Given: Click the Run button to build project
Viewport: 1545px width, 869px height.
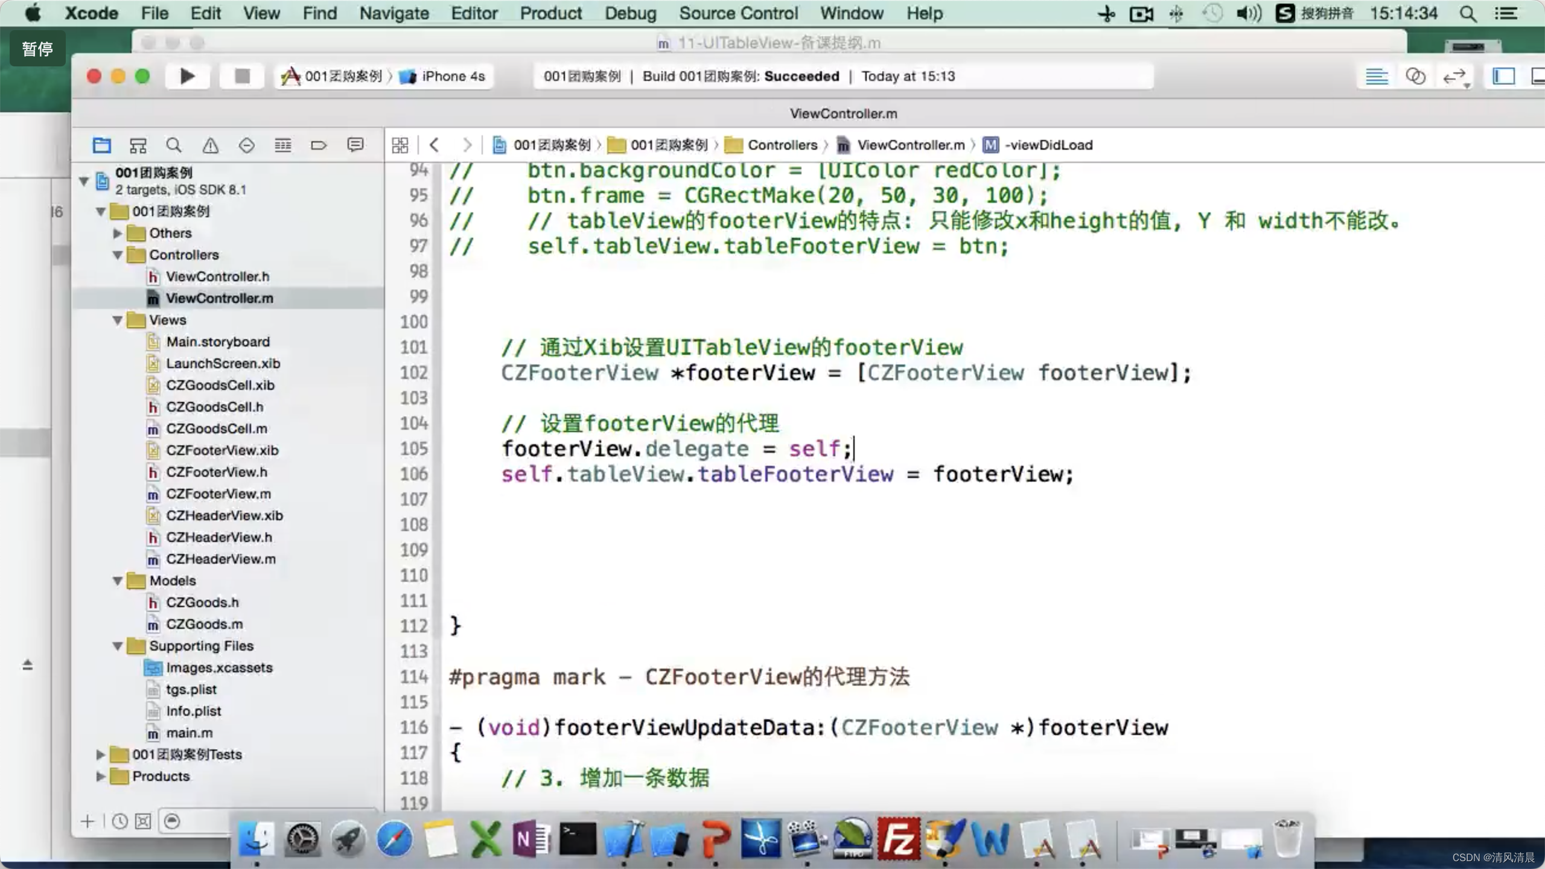Looking at the screenshot, I should click(186, 75).
